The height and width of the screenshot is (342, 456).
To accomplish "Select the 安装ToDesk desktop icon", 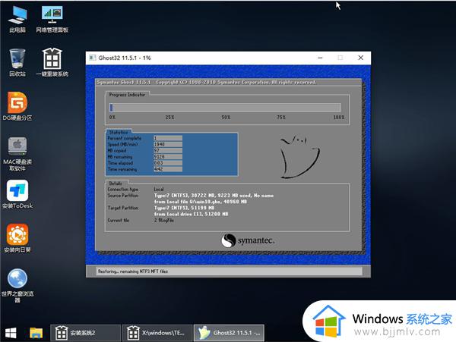I will point(17,194).
